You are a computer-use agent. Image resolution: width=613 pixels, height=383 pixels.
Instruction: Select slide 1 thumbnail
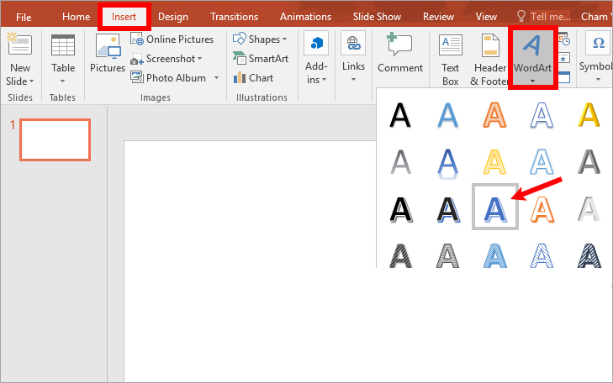tap(55, 139)
